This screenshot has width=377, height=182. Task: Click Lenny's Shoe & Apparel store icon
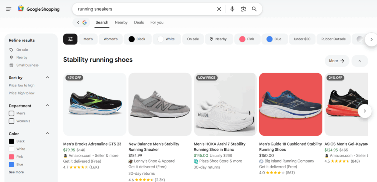(x=131, y=161)
